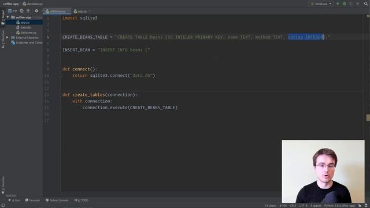Open the database run configuration dropdown
The height and width of the screenshot is (208, 370).
point(321,4)
